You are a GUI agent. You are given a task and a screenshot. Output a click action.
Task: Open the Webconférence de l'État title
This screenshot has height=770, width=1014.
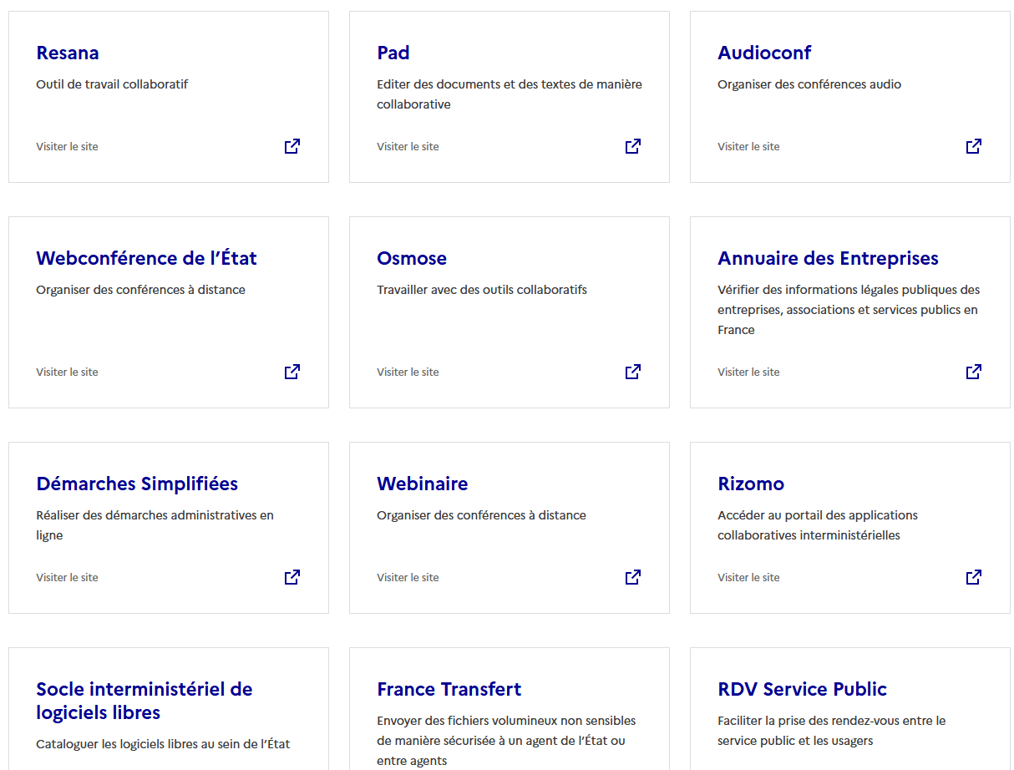point(146,258)
